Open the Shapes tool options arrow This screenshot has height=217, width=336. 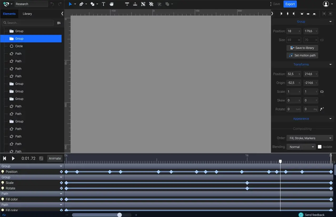pos(97,4)
